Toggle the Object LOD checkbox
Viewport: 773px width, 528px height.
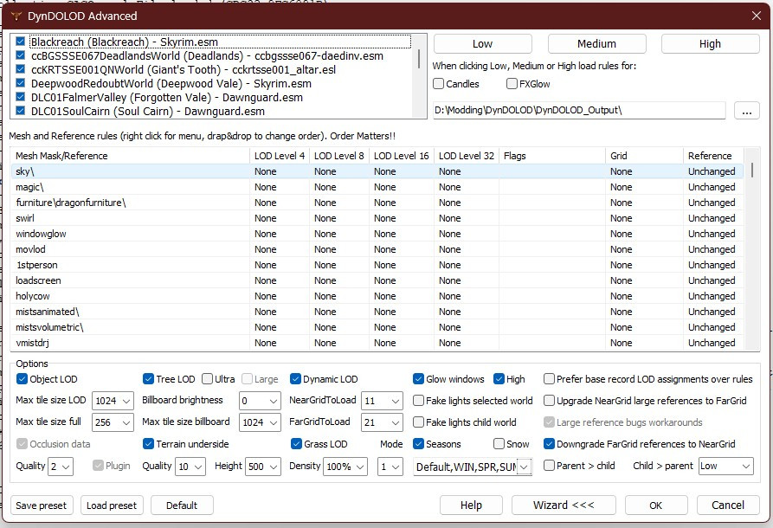[22, 378]
